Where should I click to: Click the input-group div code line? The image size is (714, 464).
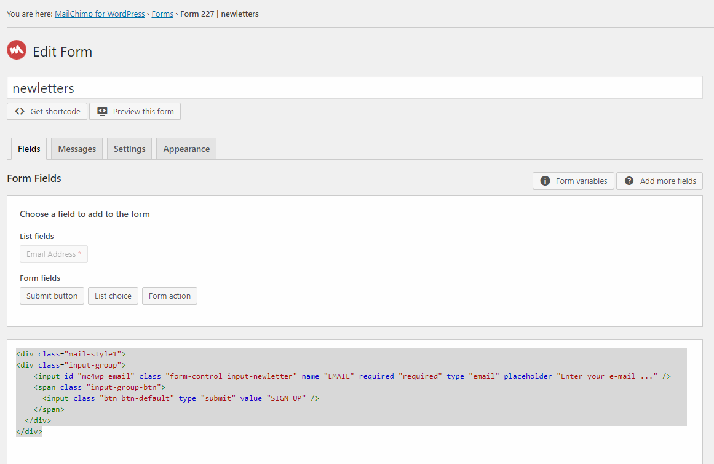[71, 365]
